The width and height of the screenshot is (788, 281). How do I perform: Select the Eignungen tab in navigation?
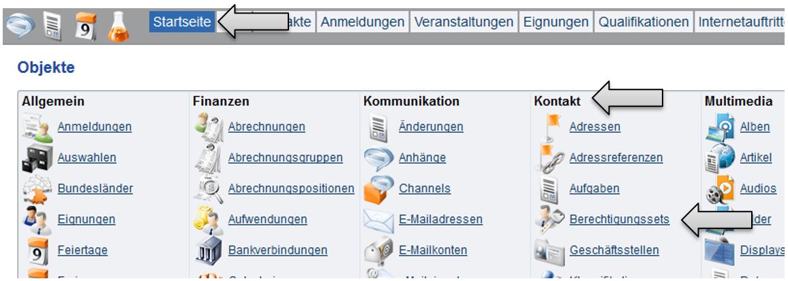pos(556,22)
